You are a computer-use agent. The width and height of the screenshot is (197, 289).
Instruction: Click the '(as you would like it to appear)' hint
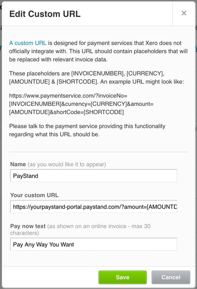[67, 164]
